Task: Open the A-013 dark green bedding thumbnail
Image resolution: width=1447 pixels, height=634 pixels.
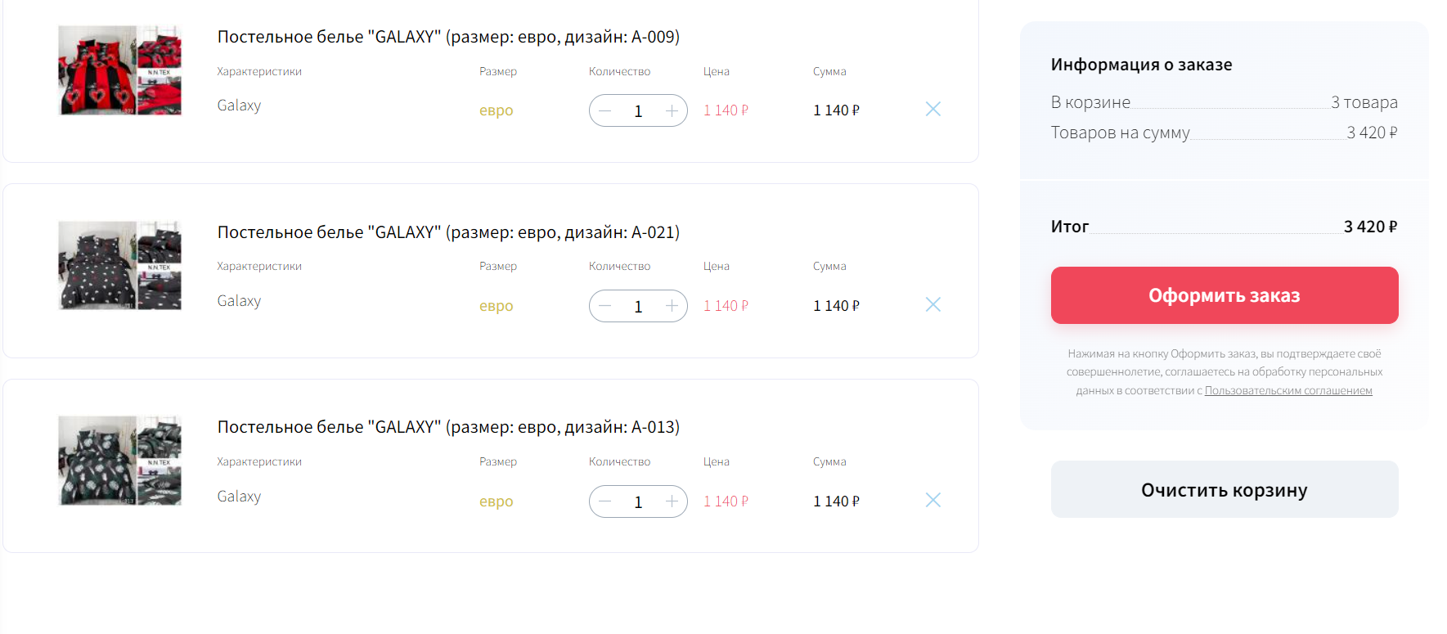Action: (119, 461)
